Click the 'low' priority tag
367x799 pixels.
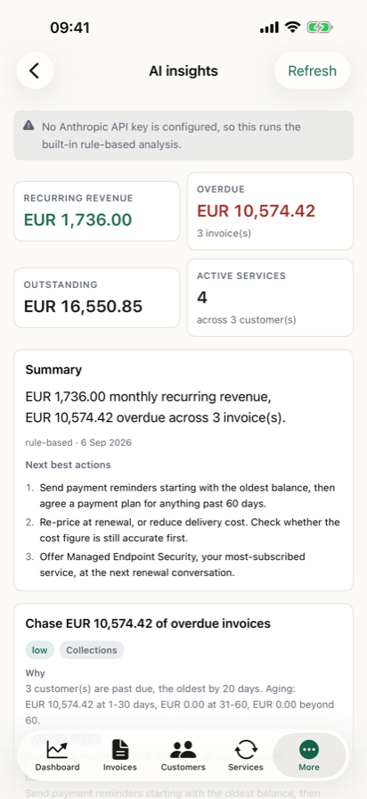[x=40, y=650]
